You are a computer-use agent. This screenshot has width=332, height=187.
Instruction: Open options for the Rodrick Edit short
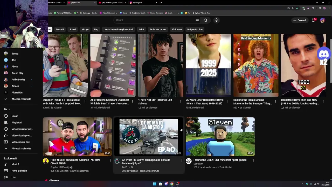coord(180,101)
